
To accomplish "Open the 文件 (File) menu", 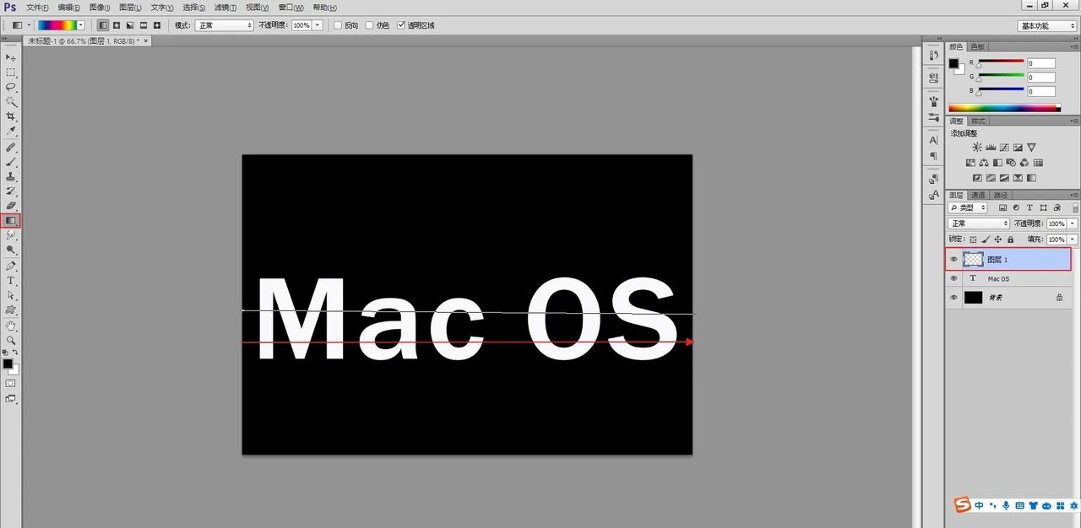I will tap(38, 7).
